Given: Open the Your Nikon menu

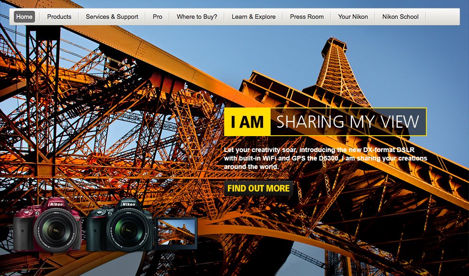Looking at the screenshot, I should [x=353, y=17].
